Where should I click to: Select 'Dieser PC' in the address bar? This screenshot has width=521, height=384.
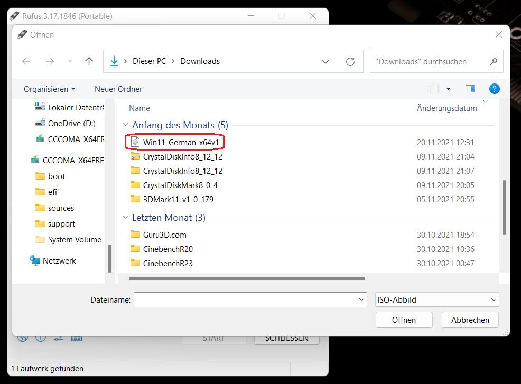click(x=149, y=61)
